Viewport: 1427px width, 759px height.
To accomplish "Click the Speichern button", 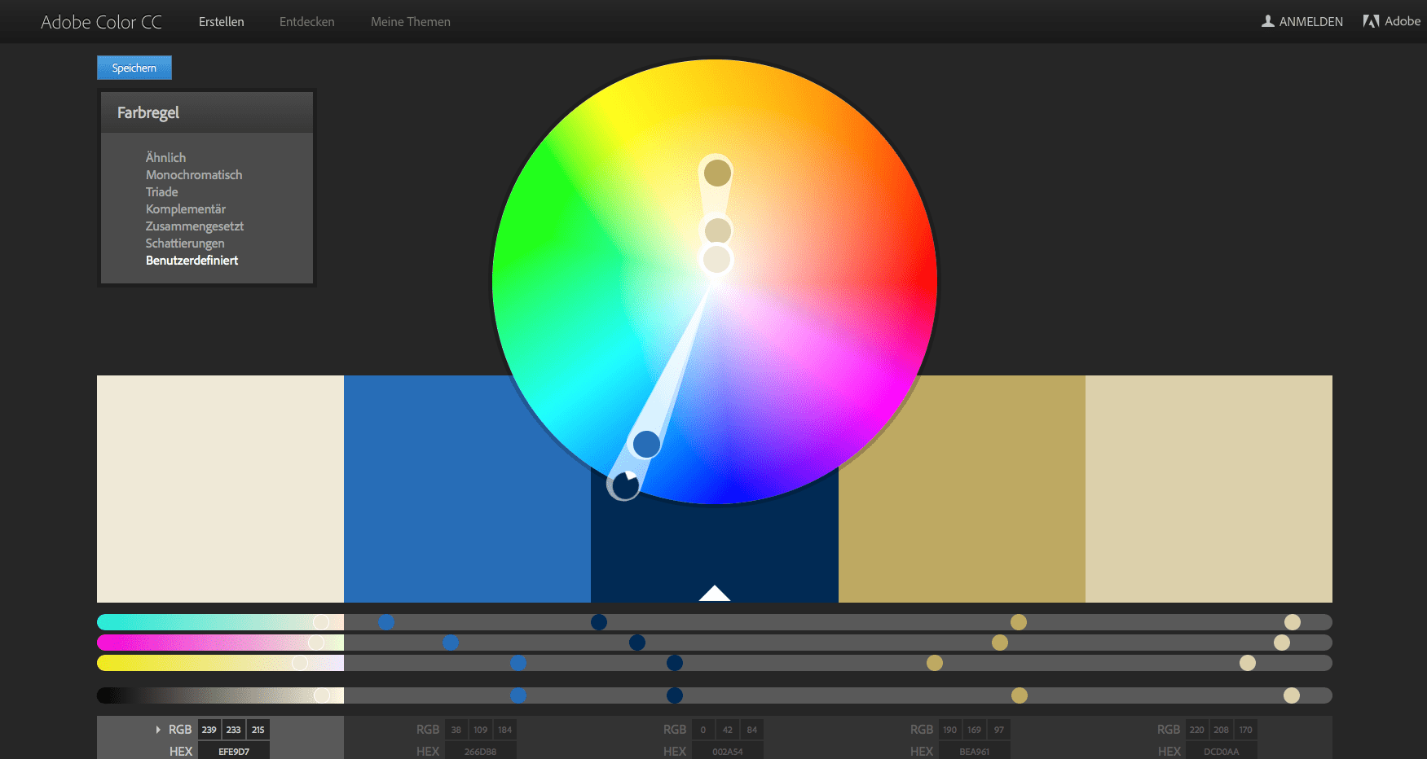I will click(x=134, y=68).
